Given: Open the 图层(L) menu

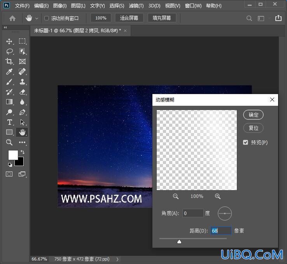Looking at the screenshot, I should (x=78, y=6).
